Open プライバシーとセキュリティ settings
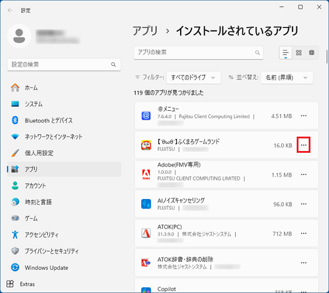Image resolution: width=329 pixels, height=293 pixels. pyautogui.click(x=64, y=251)
